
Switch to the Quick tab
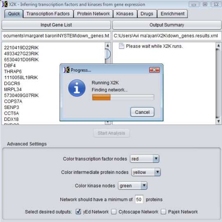pos(14,14)
